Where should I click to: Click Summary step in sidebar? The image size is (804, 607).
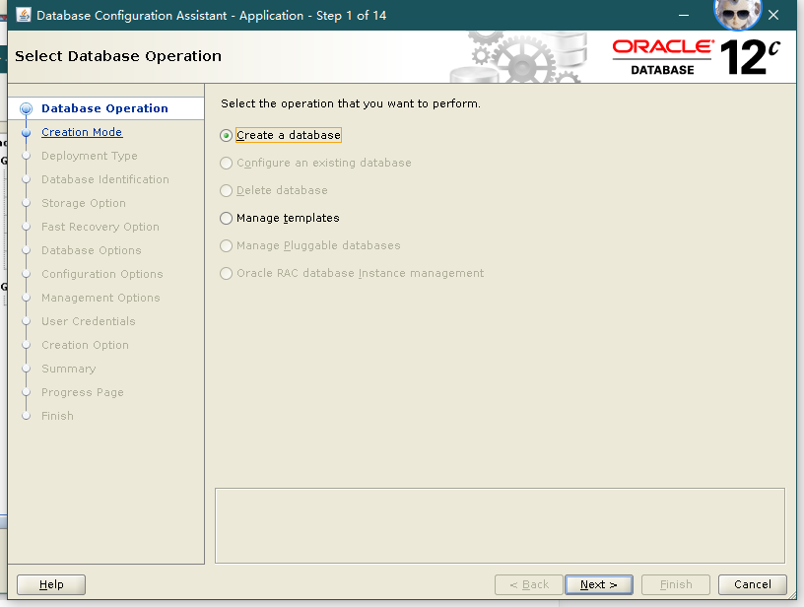(x=68, y=369)
